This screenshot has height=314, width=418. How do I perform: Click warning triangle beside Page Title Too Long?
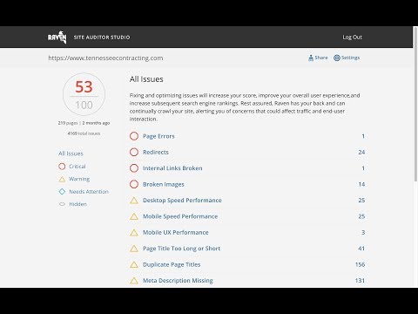134,249
